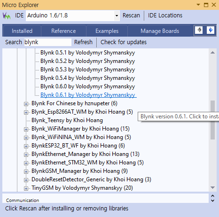Click the Blynk 0.6.1 install link
Viewport: 219px width, 217px height.
point(88,95)
